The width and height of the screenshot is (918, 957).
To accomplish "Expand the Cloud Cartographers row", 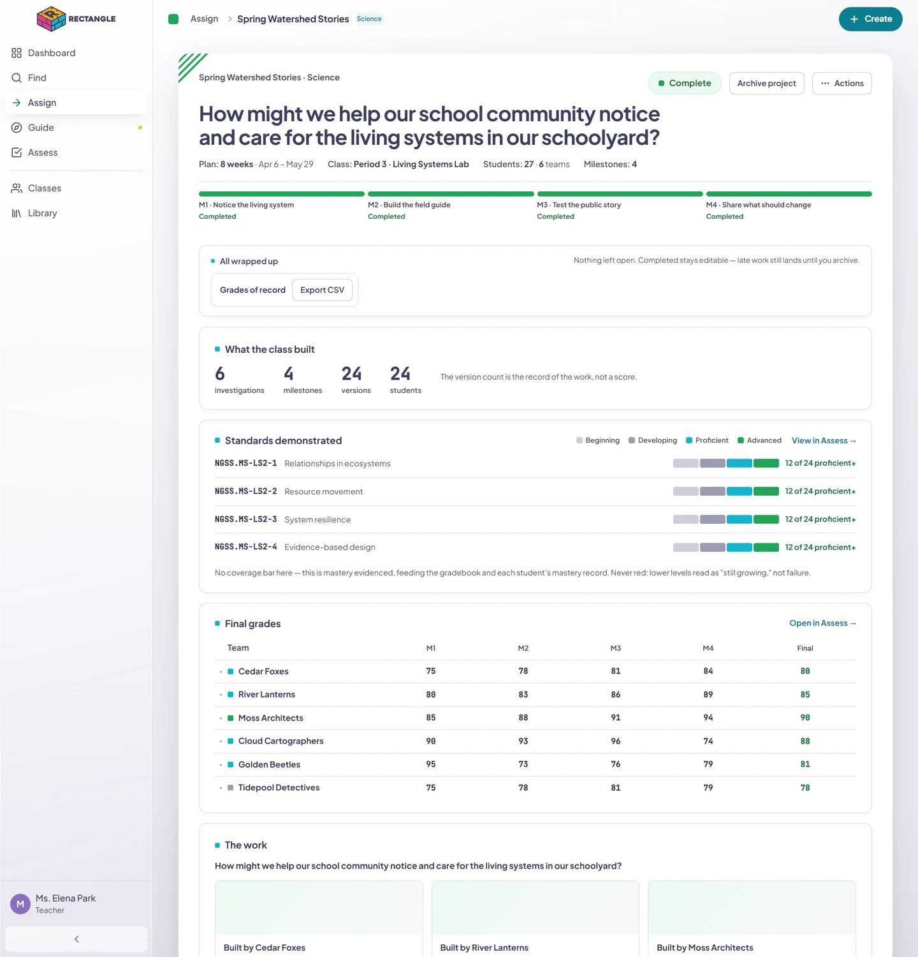I will point(221,741).
